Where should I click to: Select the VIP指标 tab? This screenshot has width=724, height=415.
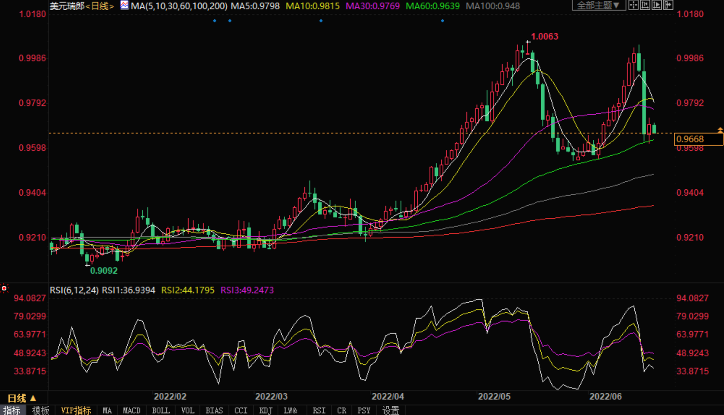coord(76,410)
